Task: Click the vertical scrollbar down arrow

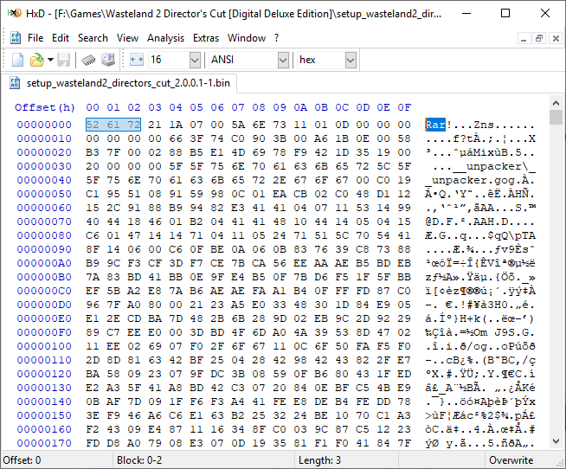Action: click(556, 440)
